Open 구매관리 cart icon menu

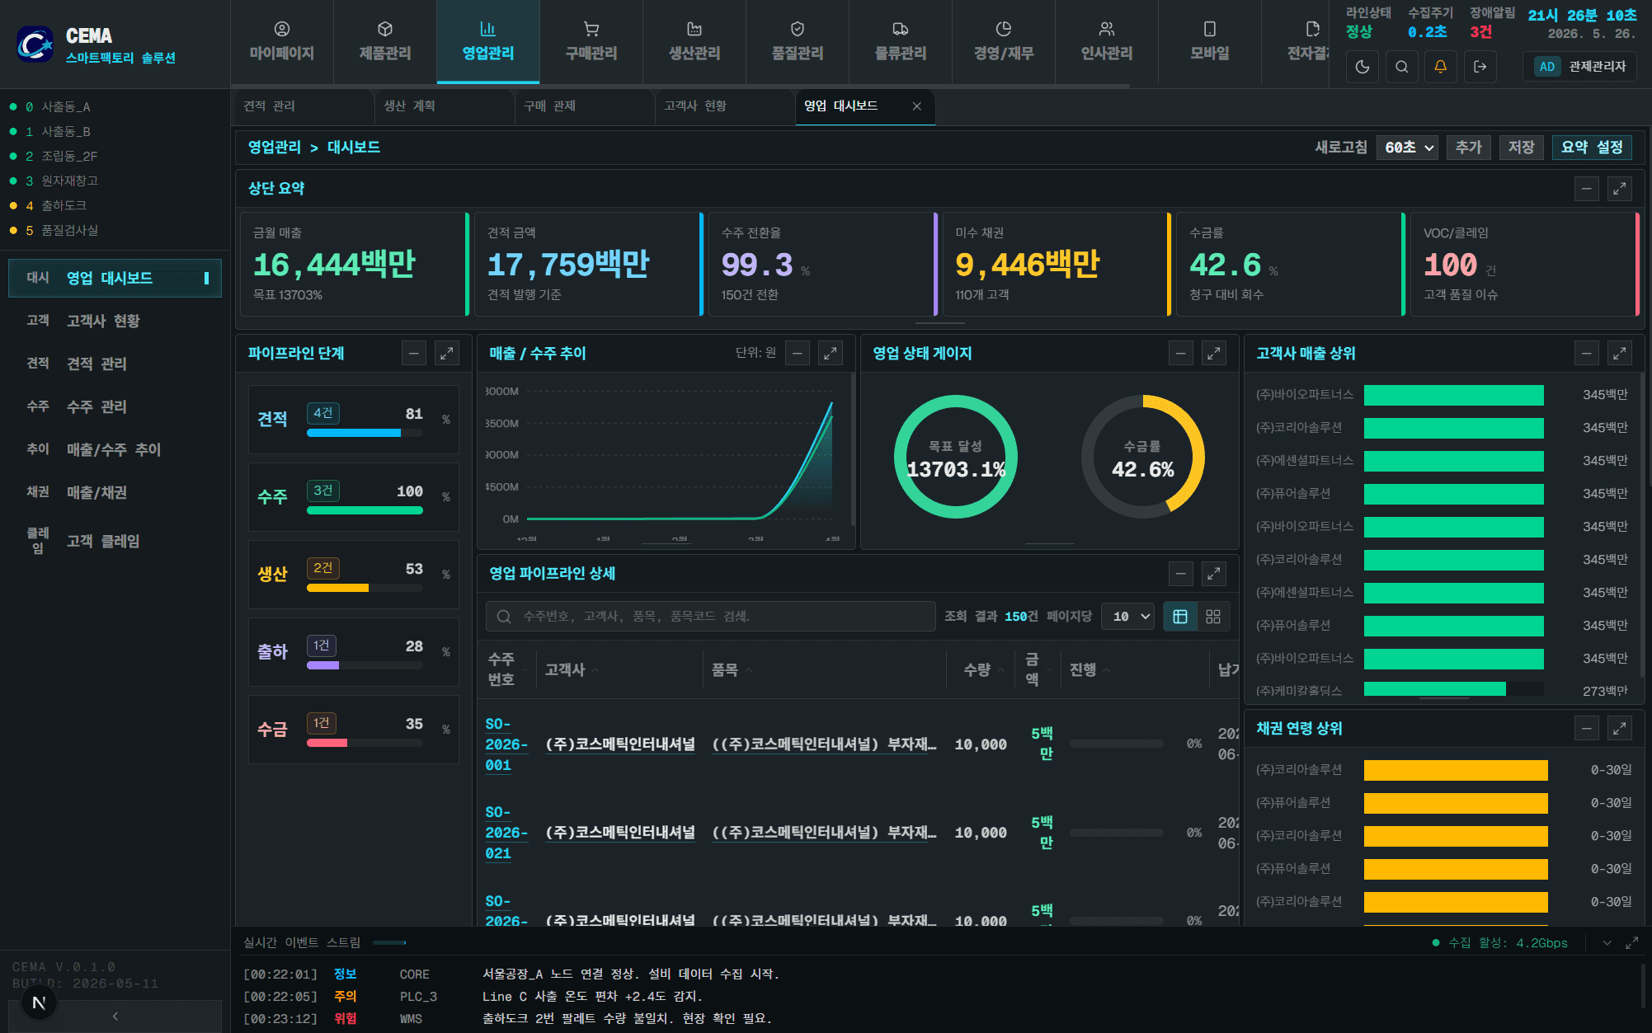591,41
